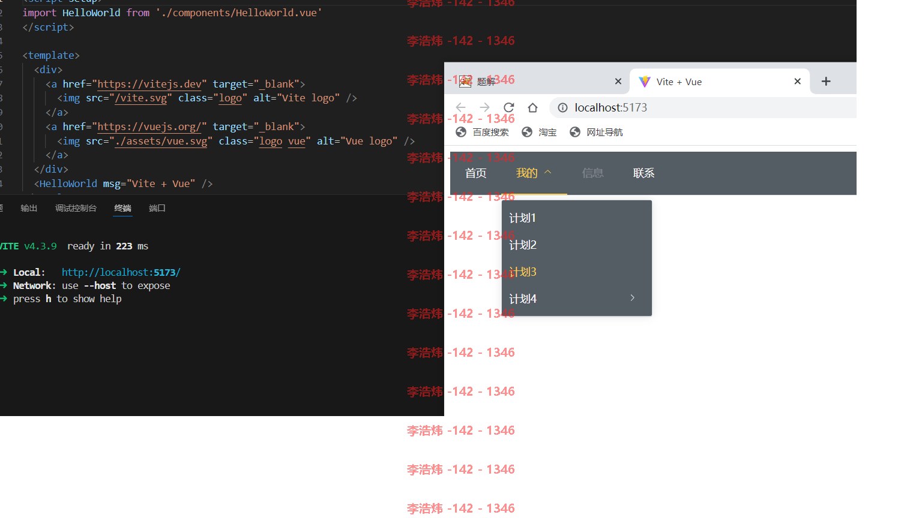
Task: Click ./assets/vue.svg path in code editor
Action: click(x=161, y=141)
